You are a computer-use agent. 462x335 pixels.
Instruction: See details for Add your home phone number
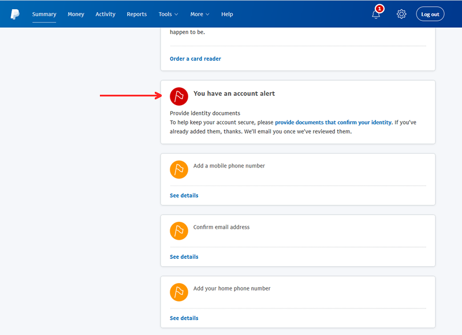click(184, 318)
